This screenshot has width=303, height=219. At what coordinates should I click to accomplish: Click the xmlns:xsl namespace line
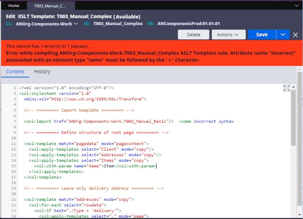tap(85, 99)
